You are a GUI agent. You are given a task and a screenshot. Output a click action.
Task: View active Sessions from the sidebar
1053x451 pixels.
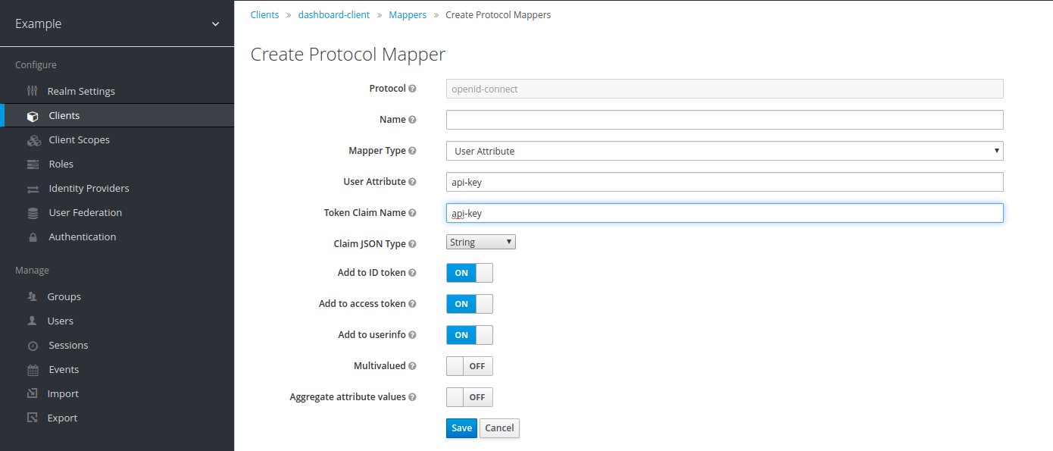click(x=67, y=345)
